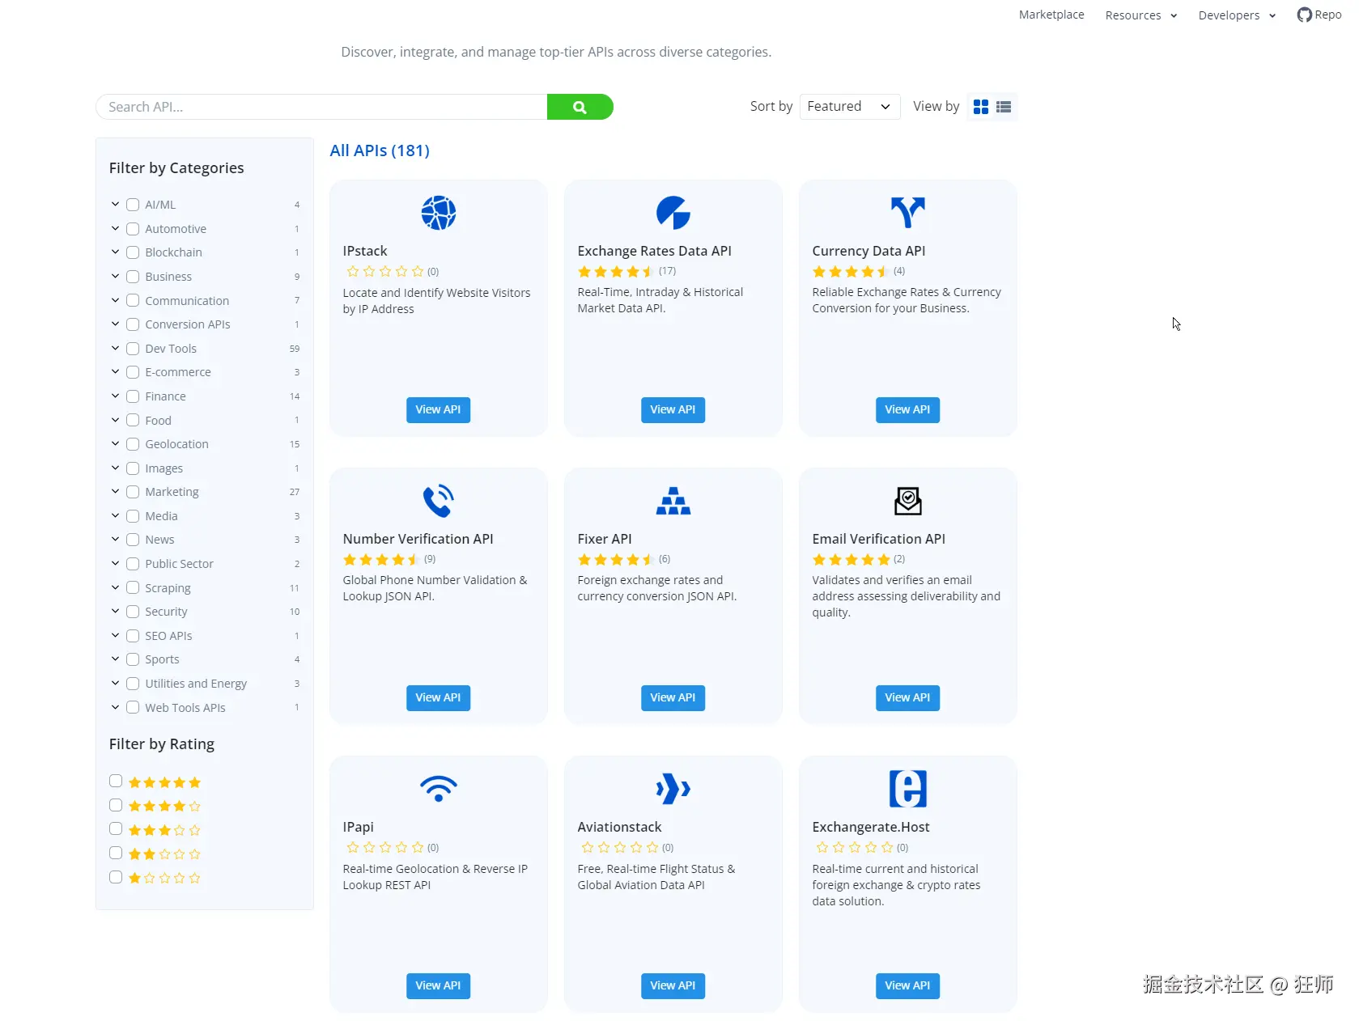Expand the Communication category chevron
This screenshot has width=1359, height=1021.
click(115, 300)
